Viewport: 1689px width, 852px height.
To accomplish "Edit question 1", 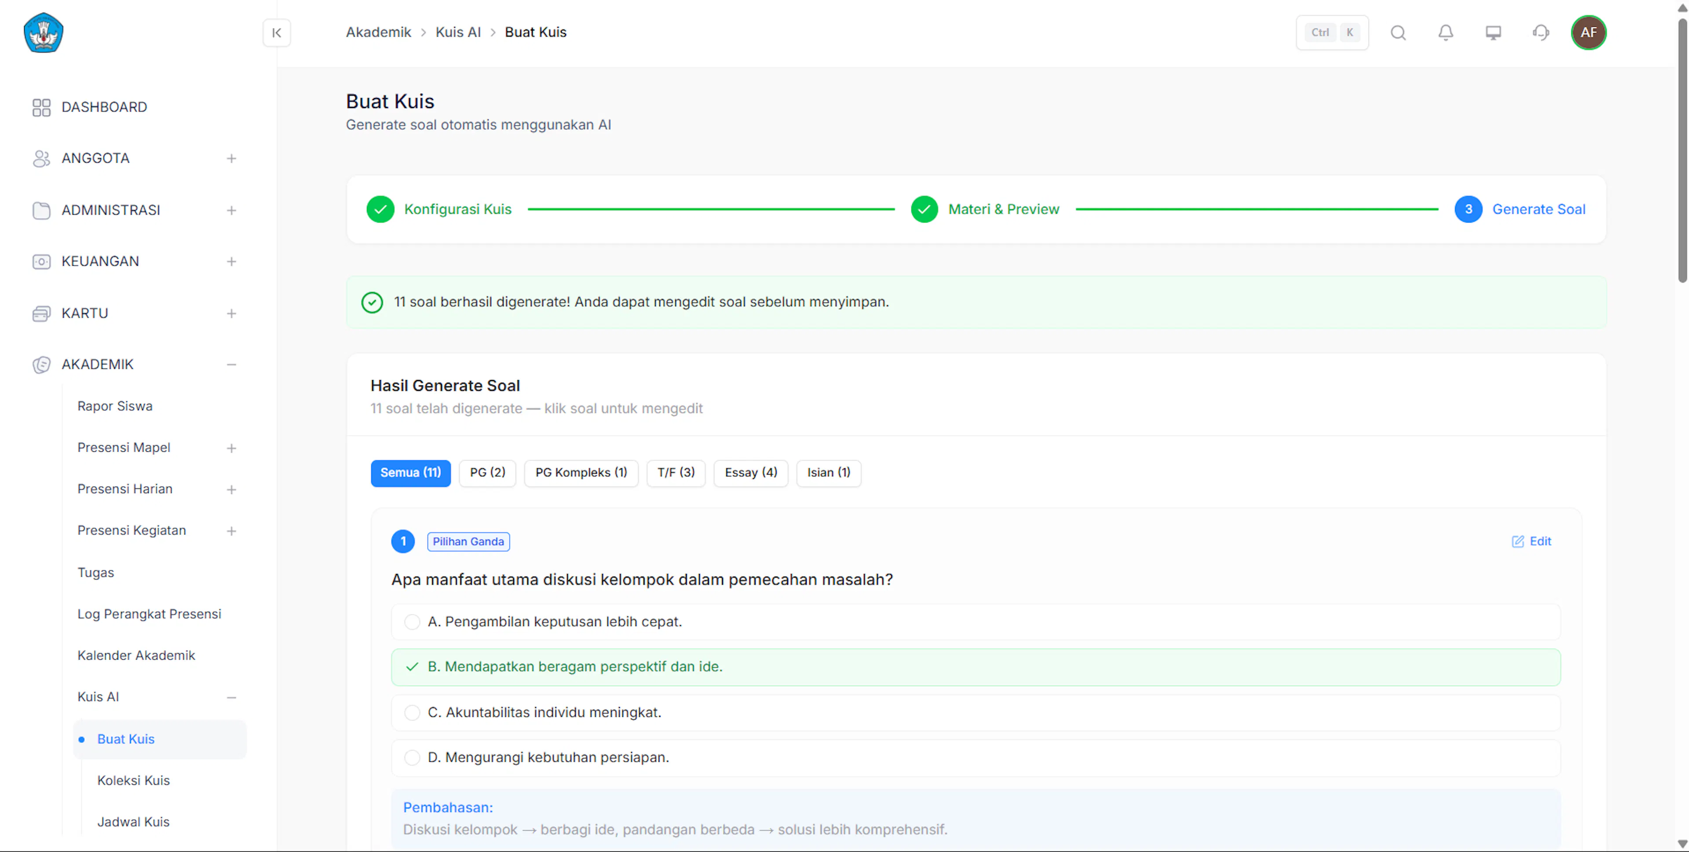I will point(1531,541).
